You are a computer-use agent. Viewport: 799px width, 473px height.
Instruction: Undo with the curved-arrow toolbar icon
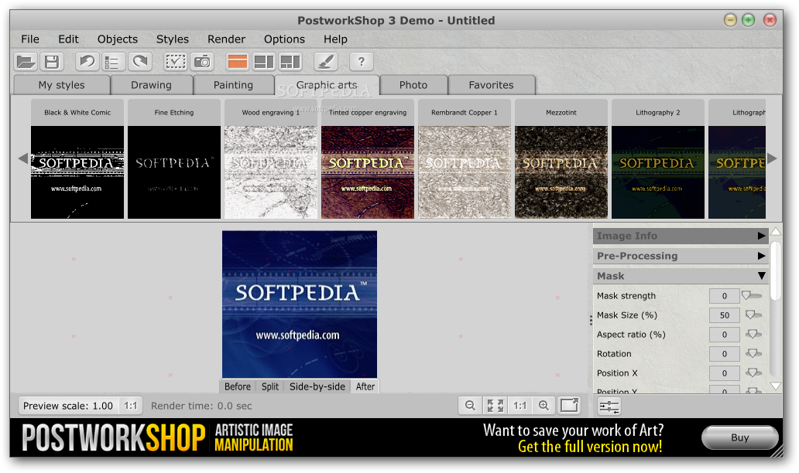(x=87, y=62)
